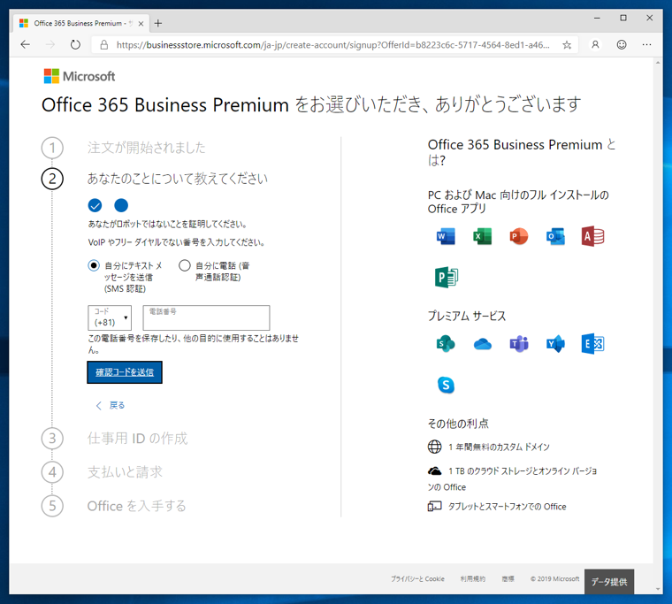Click step 5 Office を入手する
The height and width of the screenshot is (604, 672).
(137, 506)
